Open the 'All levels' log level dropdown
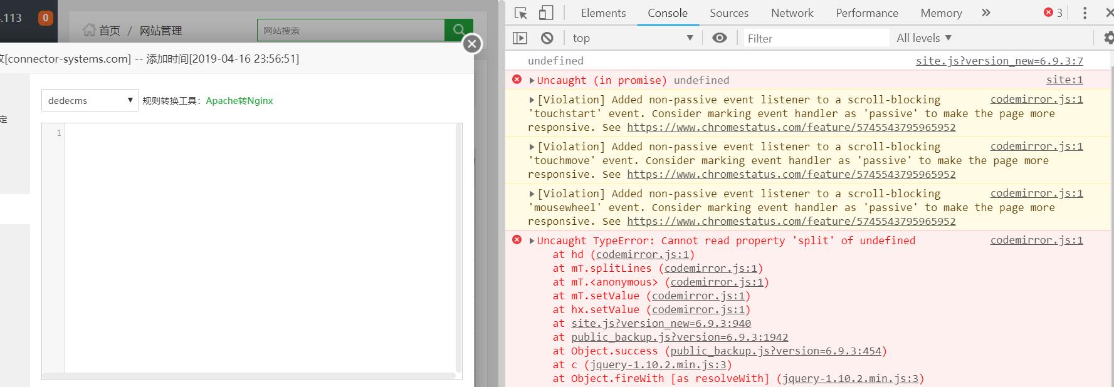Screen dimensions: 1114x387 pos(924,38)
